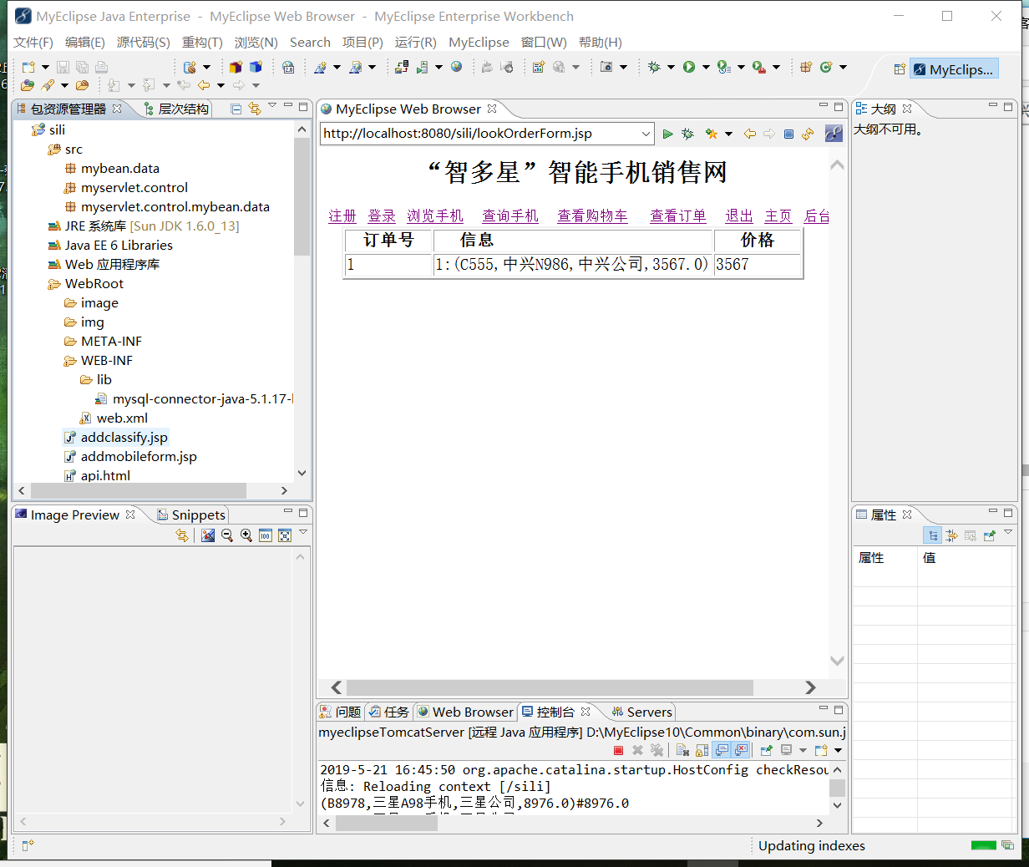This screenshot has width=1029, height=867.
Task: Toggle Link with Selection in Image Preview
Action: pos(182,535)
